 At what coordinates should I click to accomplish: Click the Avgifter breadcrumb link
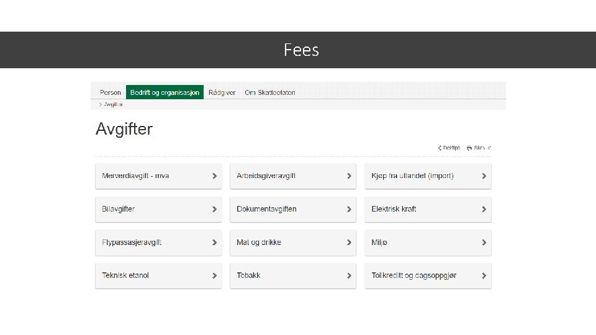[x=113, y=104]
